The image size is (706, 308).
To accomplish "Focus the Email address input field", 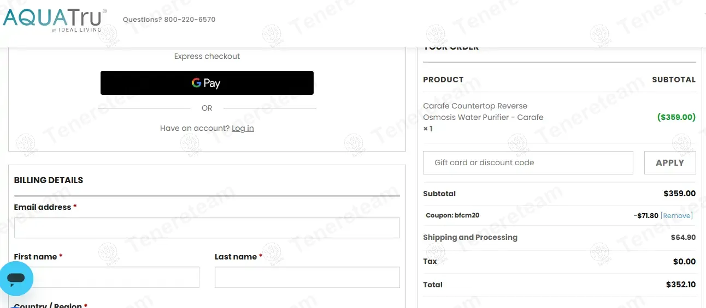I will click(x=207, y=228).
